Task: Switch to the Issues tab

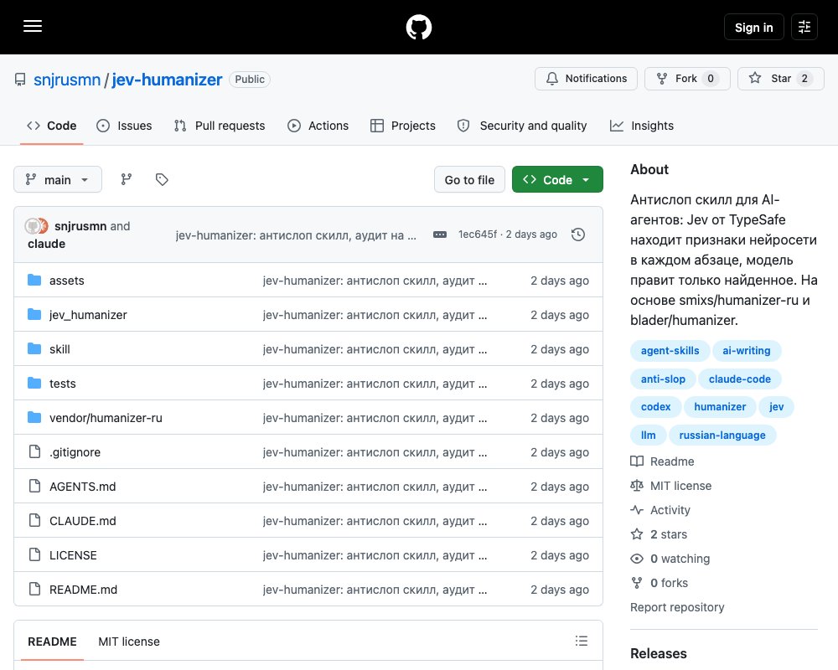Action: [x=124, y=126]
